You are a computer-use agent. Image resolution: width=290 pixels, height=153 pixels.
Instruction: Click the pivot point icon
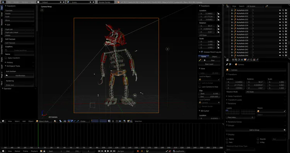pos(60,121)
